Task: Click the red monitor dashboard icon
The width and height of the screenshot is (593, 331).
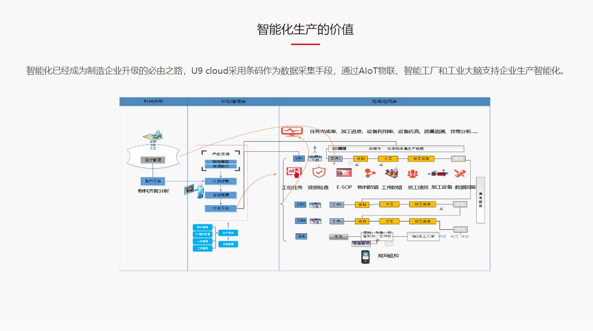Action: click(x=291, y=132)
